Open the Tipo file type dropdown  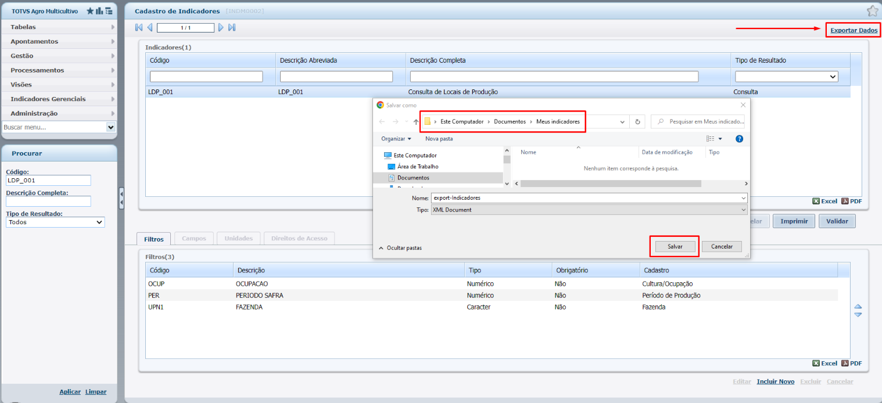(x=744, y=210)
